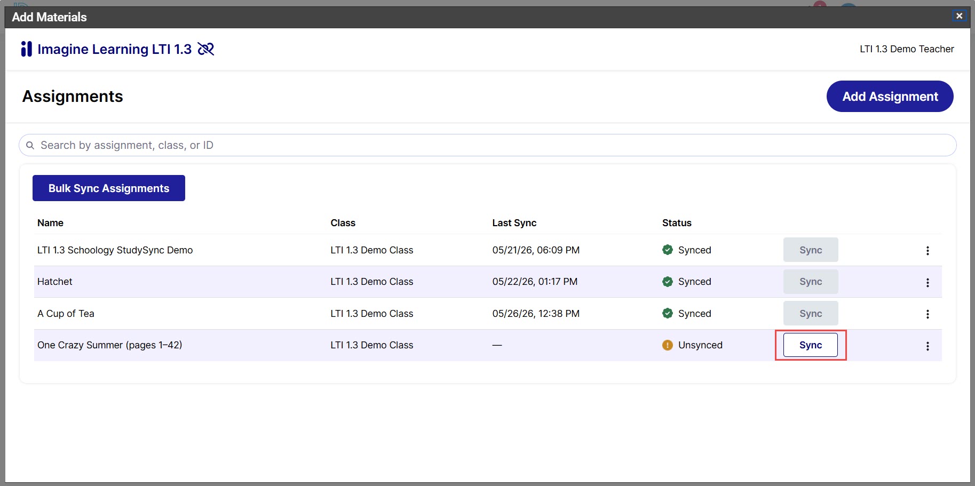Click the search magnifier icon

coord(30,145)
